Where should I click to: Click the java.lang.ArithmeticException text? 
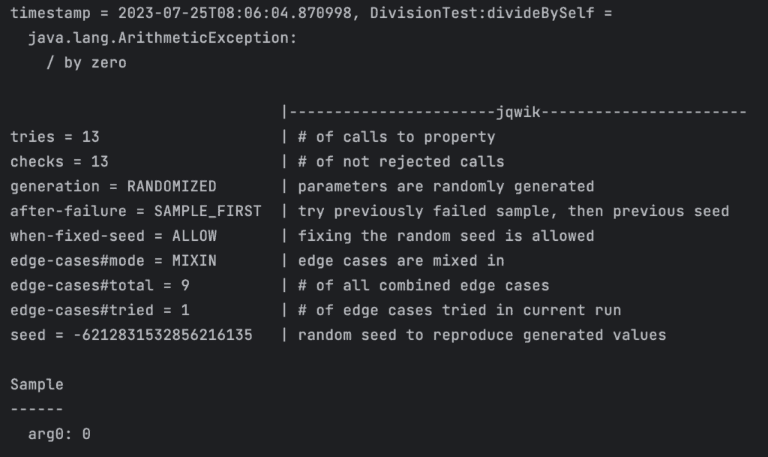[162, 38]
